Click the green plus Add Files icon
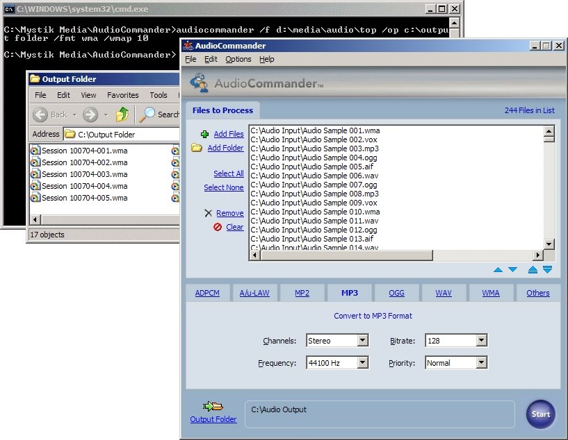 point(204,134)
